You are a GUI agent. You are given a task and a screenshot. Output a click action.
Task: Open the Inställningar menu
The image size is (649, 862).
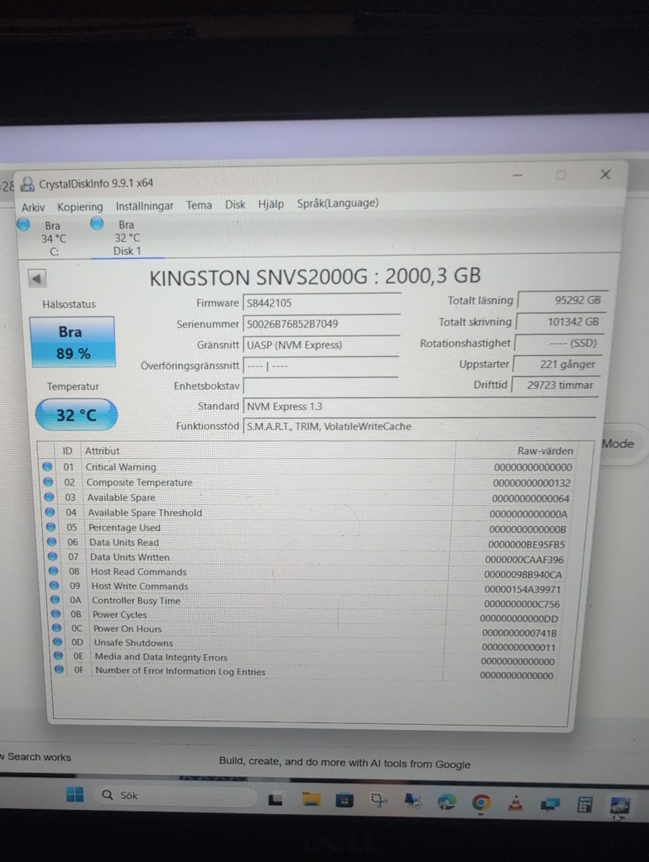click(144, 206)
